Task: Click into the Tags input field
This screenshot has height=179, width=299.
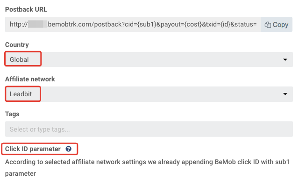Action: pos(149,129)
